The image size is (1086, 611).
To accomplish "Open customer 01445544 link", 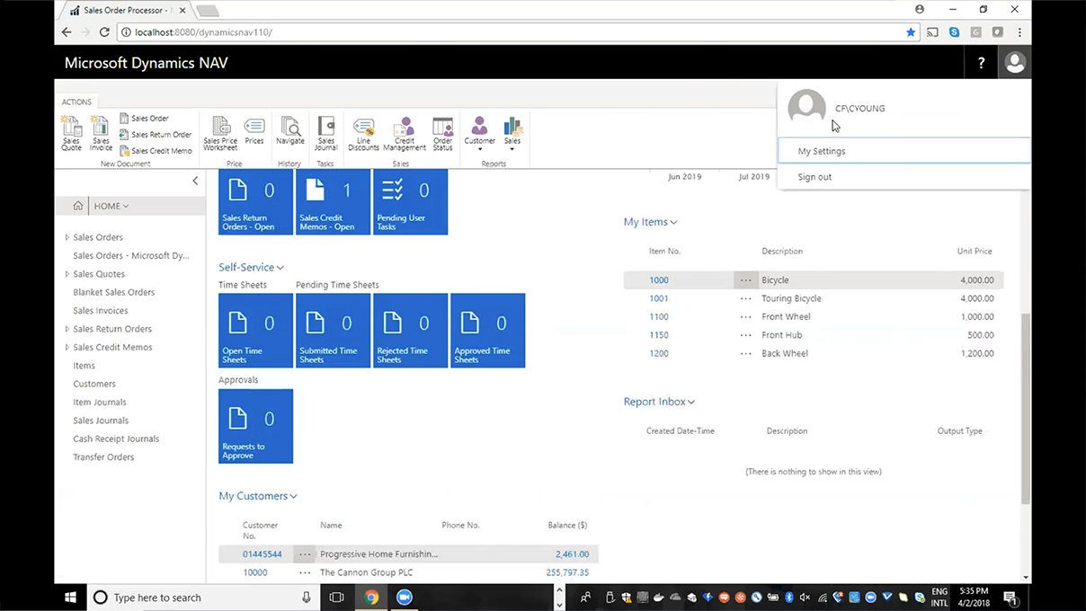I will (263, 554).
